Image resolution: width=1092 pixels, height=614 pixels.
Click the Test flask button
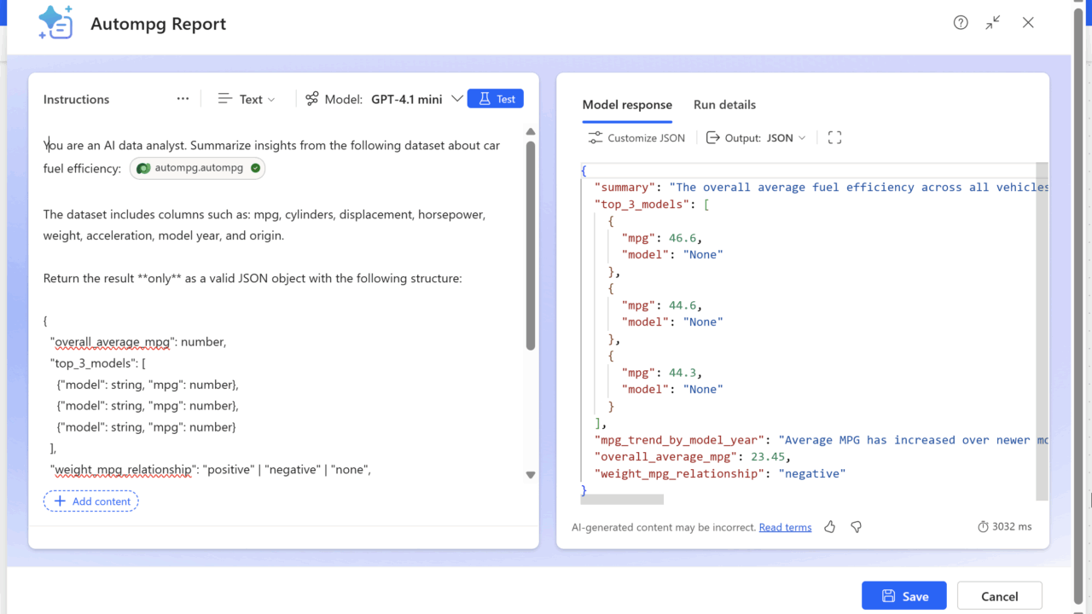[496, 99]
